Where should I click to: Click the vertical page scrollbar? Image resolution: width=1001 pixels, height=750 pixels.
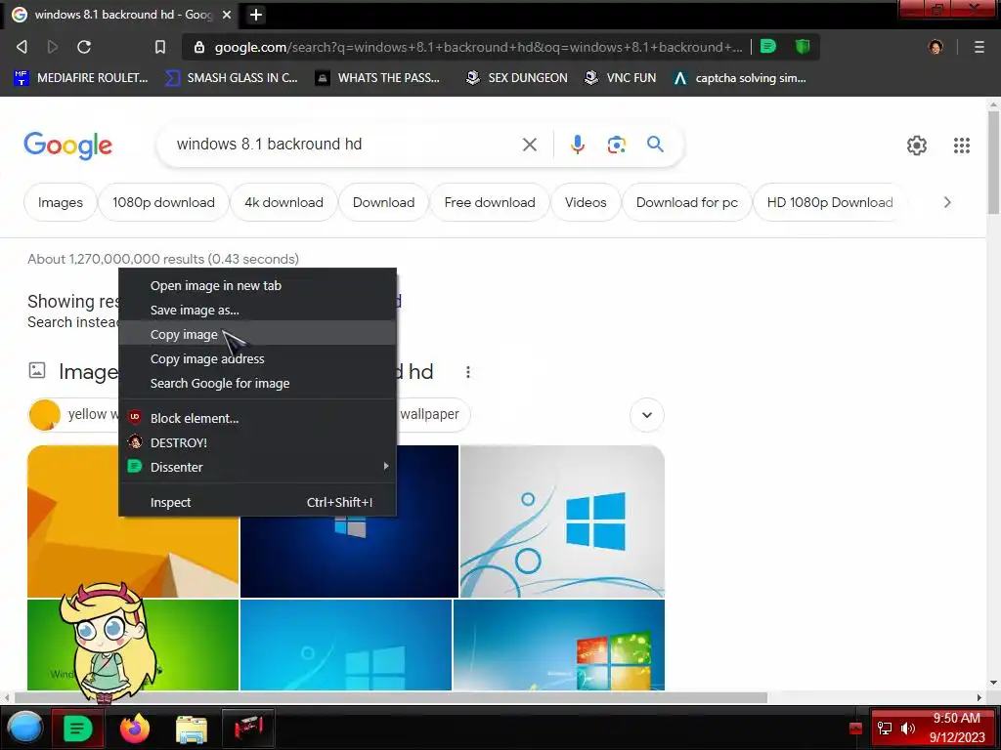(x=993, y=164)
